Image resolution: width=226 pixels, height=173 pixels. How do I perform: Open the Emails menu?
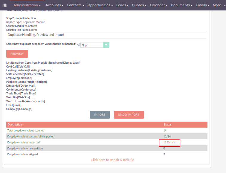203,5
